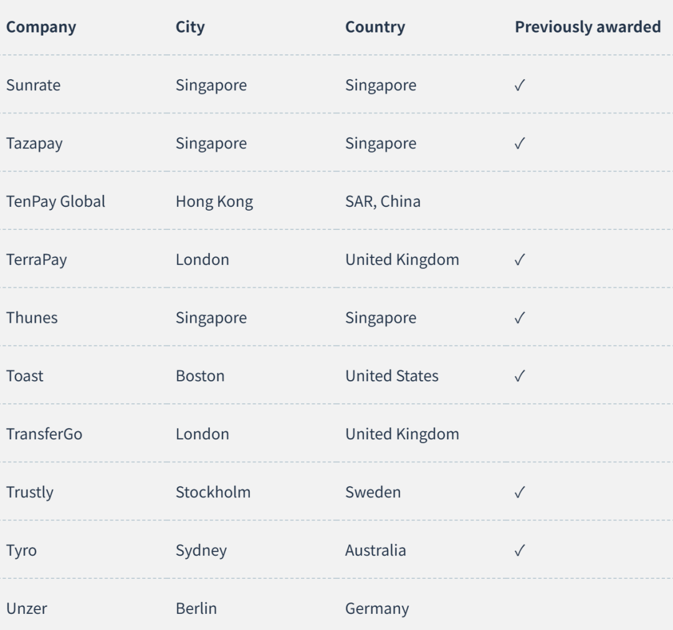Click the Sunrate company name
This screenshot has width=673, height=630.
(x=33, y=85)
